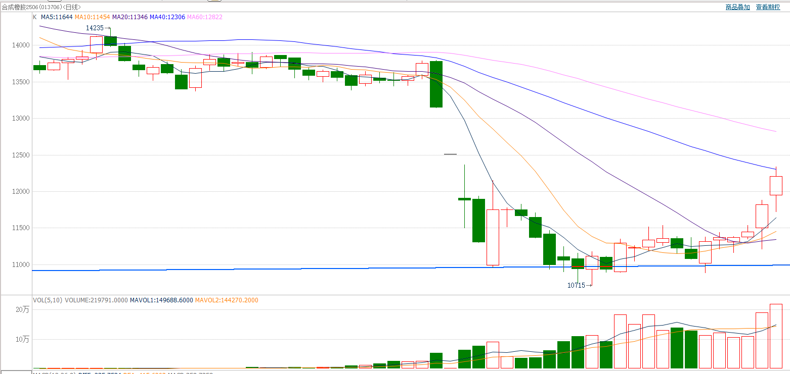Click the MAVOL2:144270.2000 label
Viewport: 790px width, 374px height.
click(x=227, y=300)
